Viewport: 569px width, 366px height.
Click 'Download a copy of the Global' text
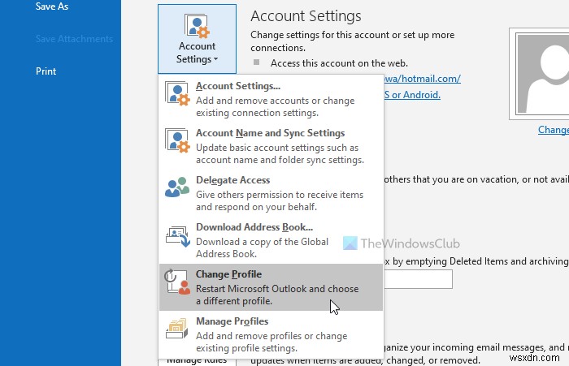(262, 242)
